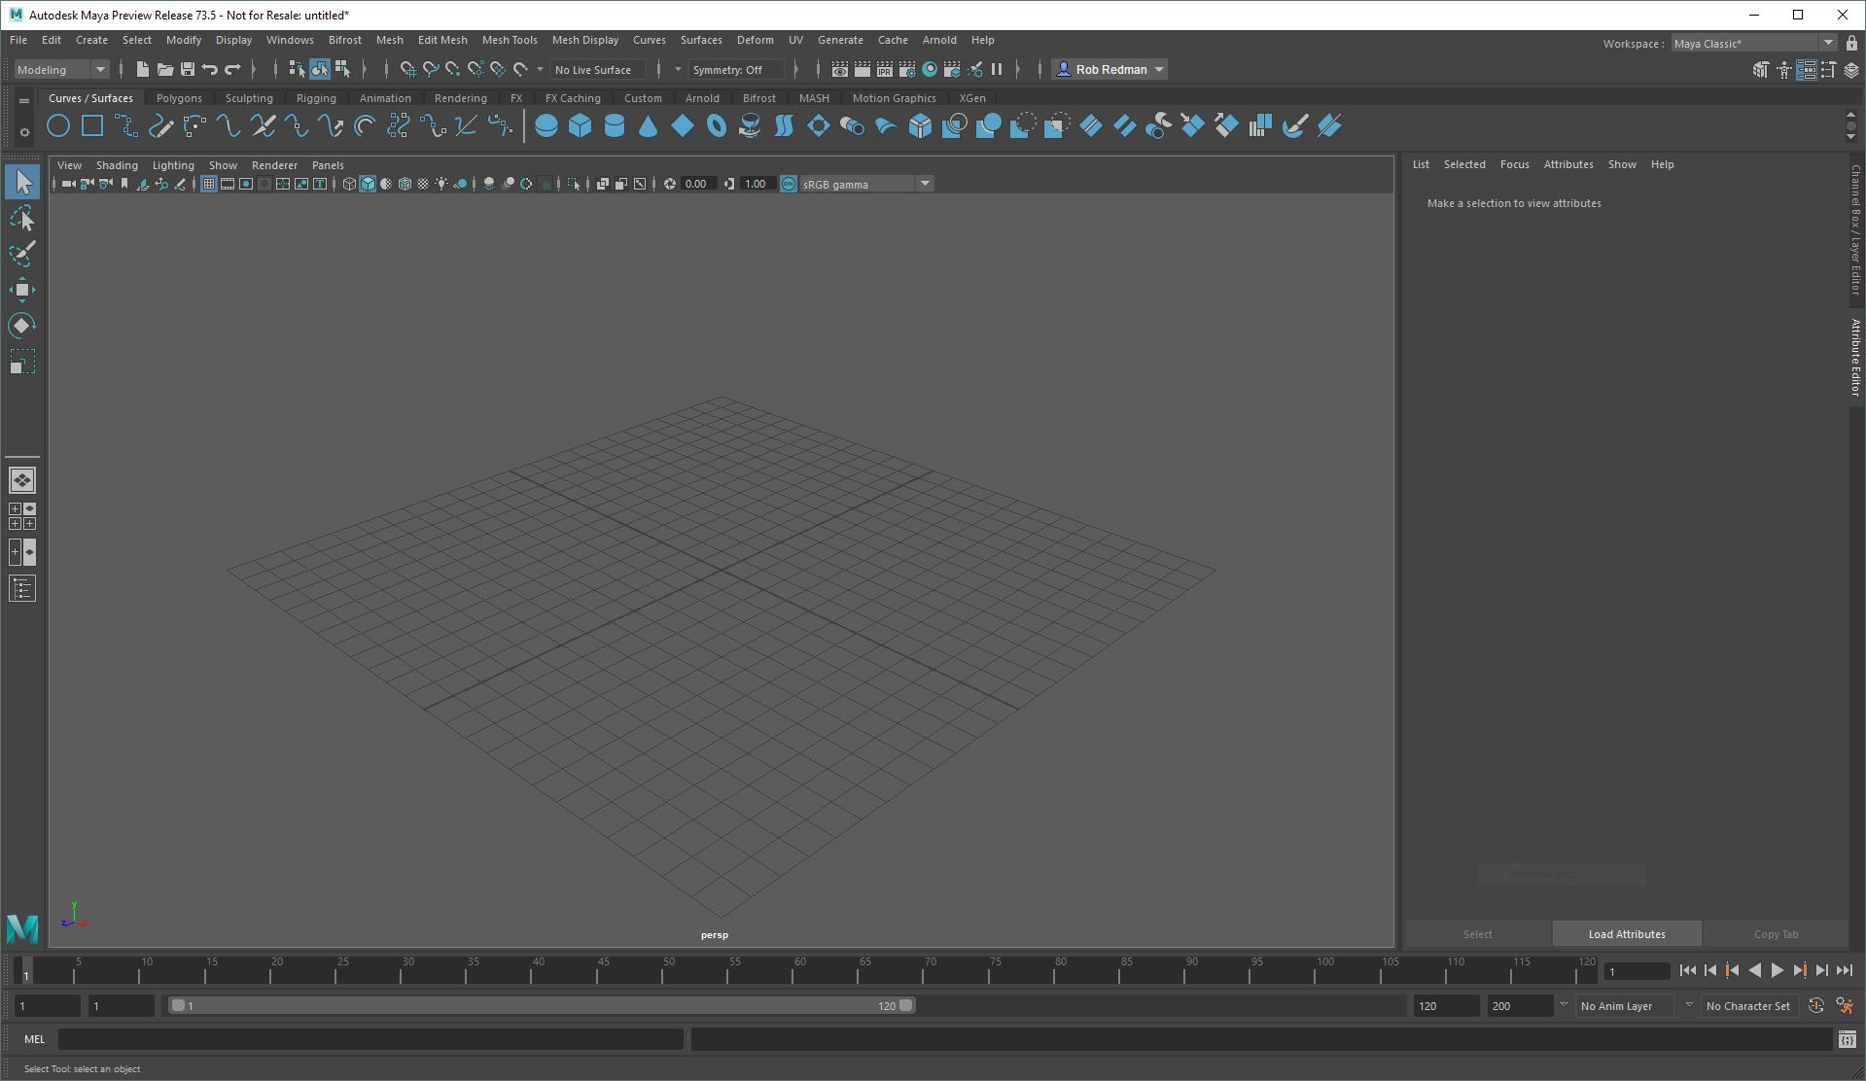The height and width of the screenshot is (1081, 1866).
Task: Select the NURBS Square shelf icon
Action: tap(92, 125)
